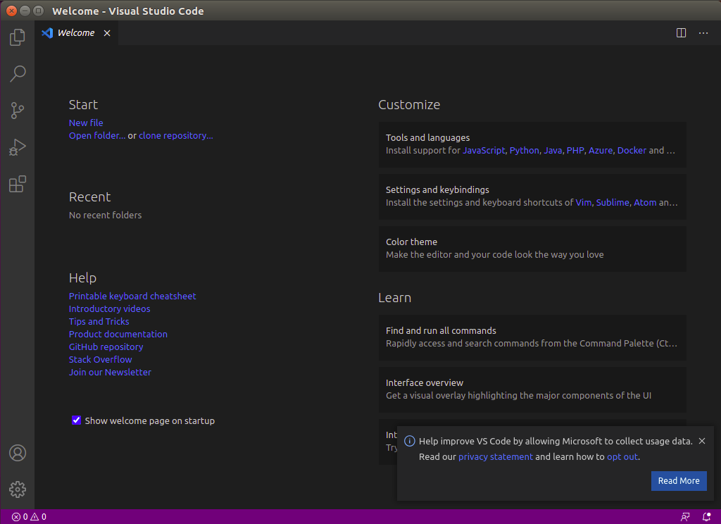Dismiss the usage data notification
721x524 pixels.
pyautogui.click(x=702, y=441)
